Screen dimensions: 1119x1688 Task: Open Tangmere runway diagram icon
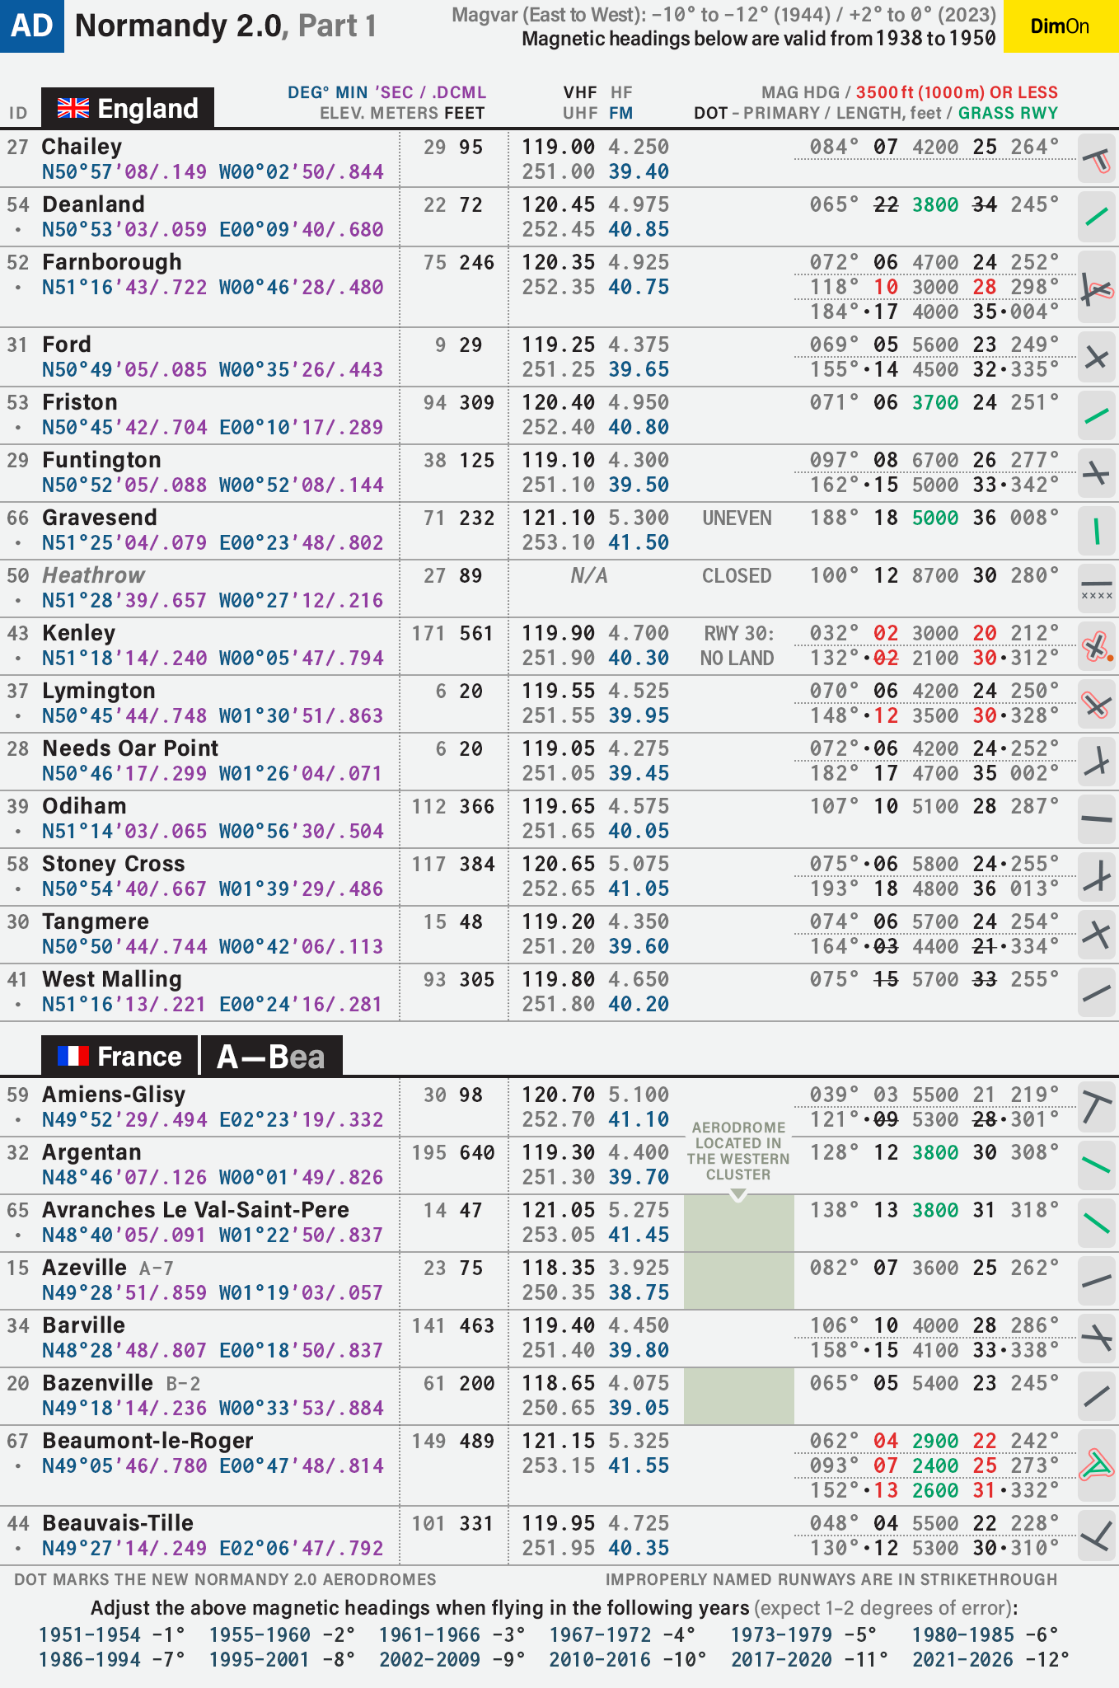coord(1097,935)
